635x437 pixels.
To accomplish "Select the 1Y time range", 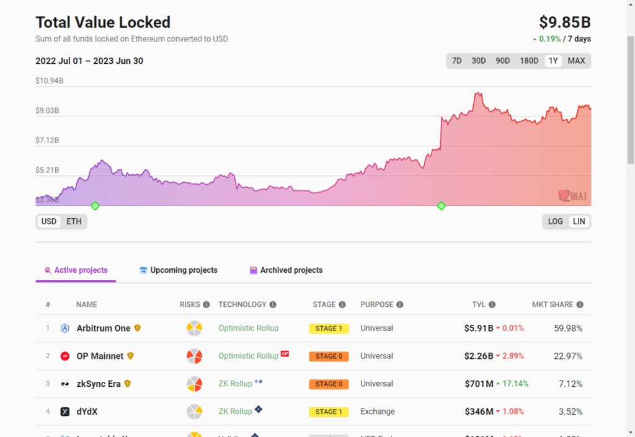I will click(553, 61).
